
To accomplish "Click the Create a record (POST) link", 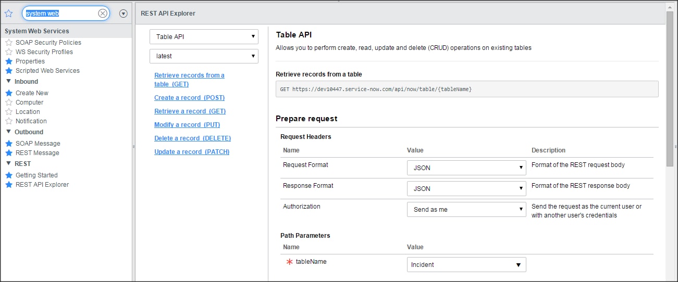I will click(x=189, y=98).
